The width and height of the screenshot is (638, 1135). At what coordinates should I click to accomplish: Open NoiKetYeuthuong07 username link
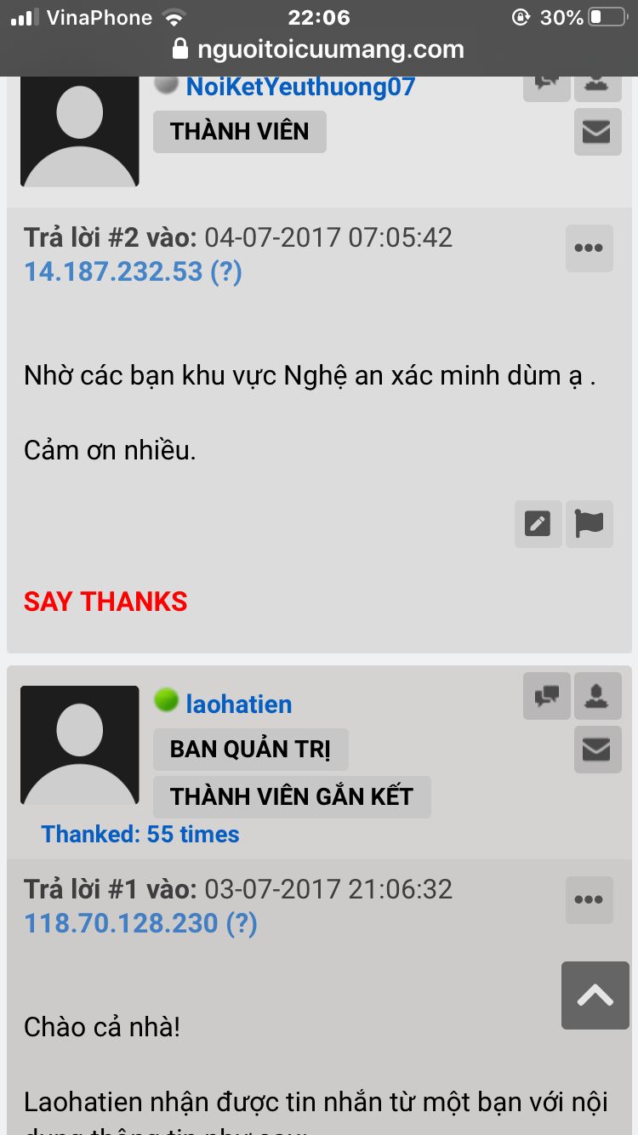click(300, 86)
